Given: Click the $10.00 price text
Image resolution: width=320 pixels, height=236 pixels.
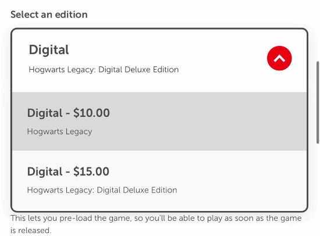Looking at the screenshot, I should (x=91, y=113).
